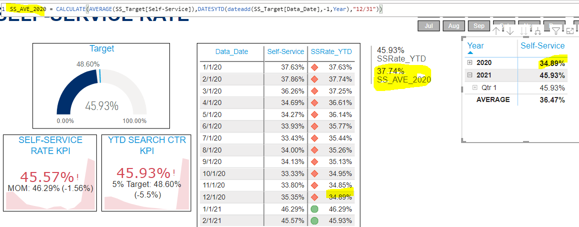Click the 48.60% gauge target label
The width and height of the screenshot is (579, 227).
[x=88, y=64]
